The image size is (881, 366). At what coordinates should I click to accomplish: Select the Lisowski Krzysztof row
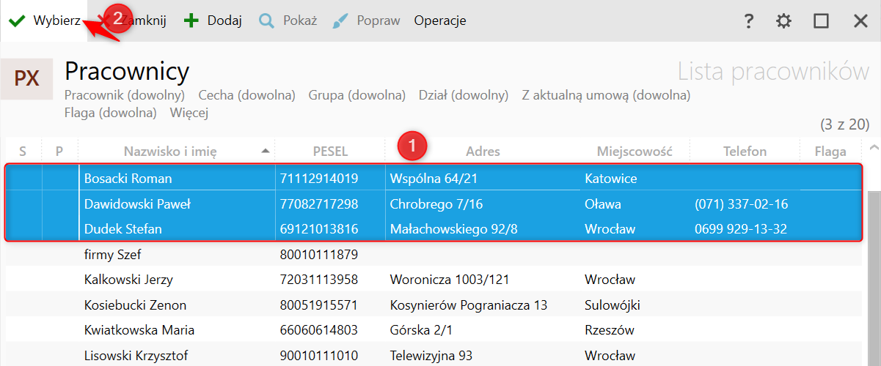pos(434,356)
